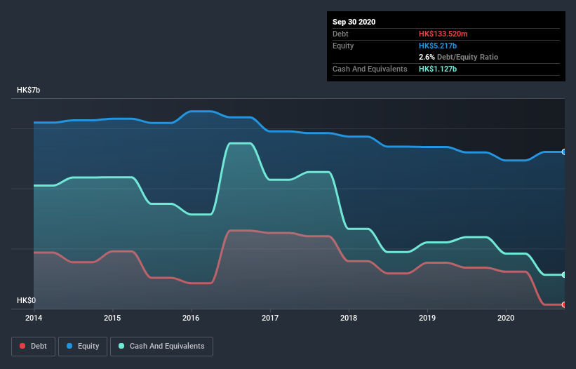
Task: Click the red Debt endpoint marker
Action: [564, 304]
